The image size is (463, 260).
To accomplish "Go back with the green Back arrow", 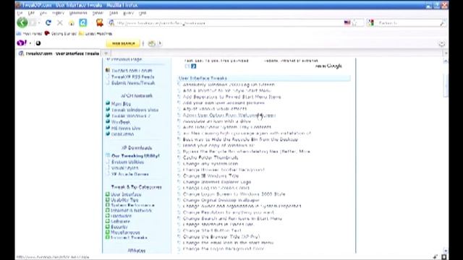I will pos(22,22).
